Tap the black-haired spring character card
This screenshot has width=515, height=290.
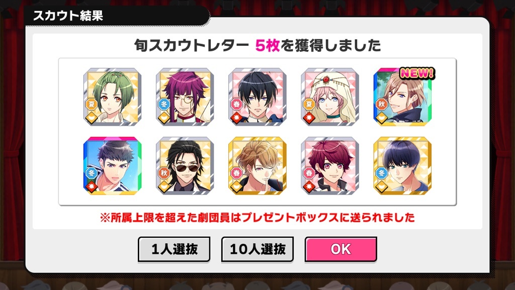pos(257,97)
